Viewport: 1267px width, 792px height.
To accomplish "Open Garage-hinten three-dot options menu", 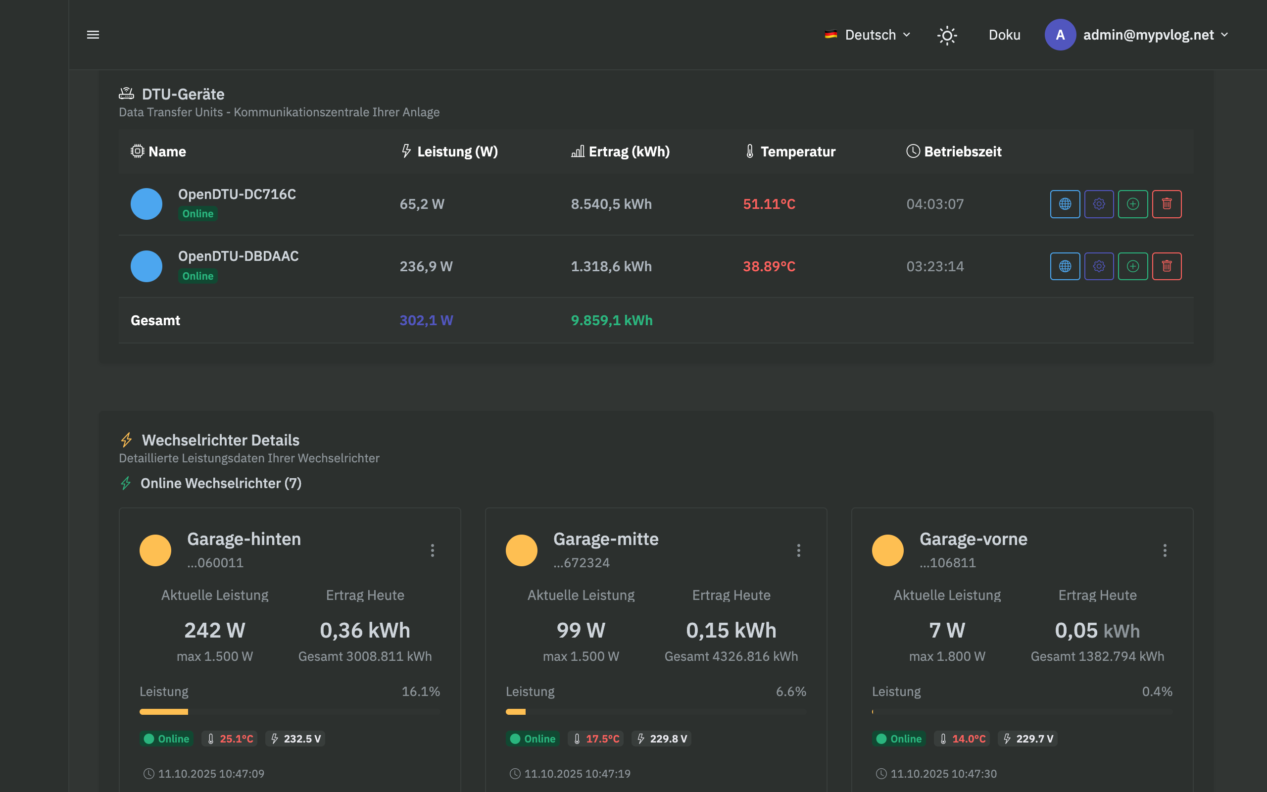I will (432, 550).
